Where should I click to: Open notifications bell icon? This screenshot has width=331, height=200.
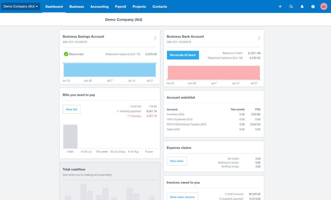[x=302, y=6]
